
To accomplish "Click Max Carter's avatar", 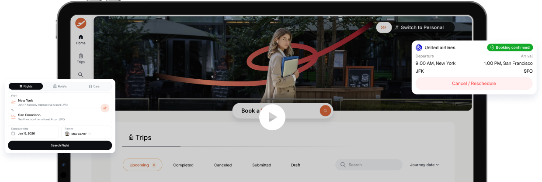I will (x=67, y=134).
